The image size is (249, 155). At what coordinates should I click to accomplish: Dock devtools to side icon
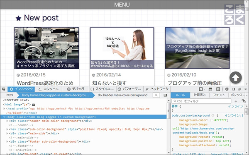tap(234, 89)
